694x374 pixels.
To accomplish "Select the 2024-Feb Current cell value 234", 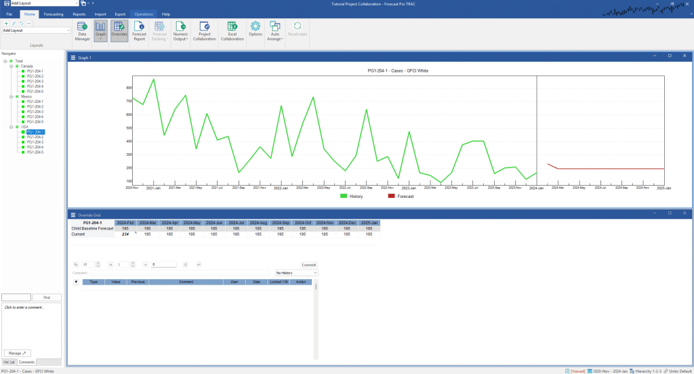I will [125, 234].
